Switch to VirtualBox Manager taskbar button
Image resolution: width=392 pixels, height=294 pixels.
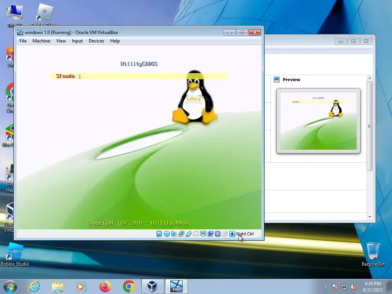pos(152,286)
